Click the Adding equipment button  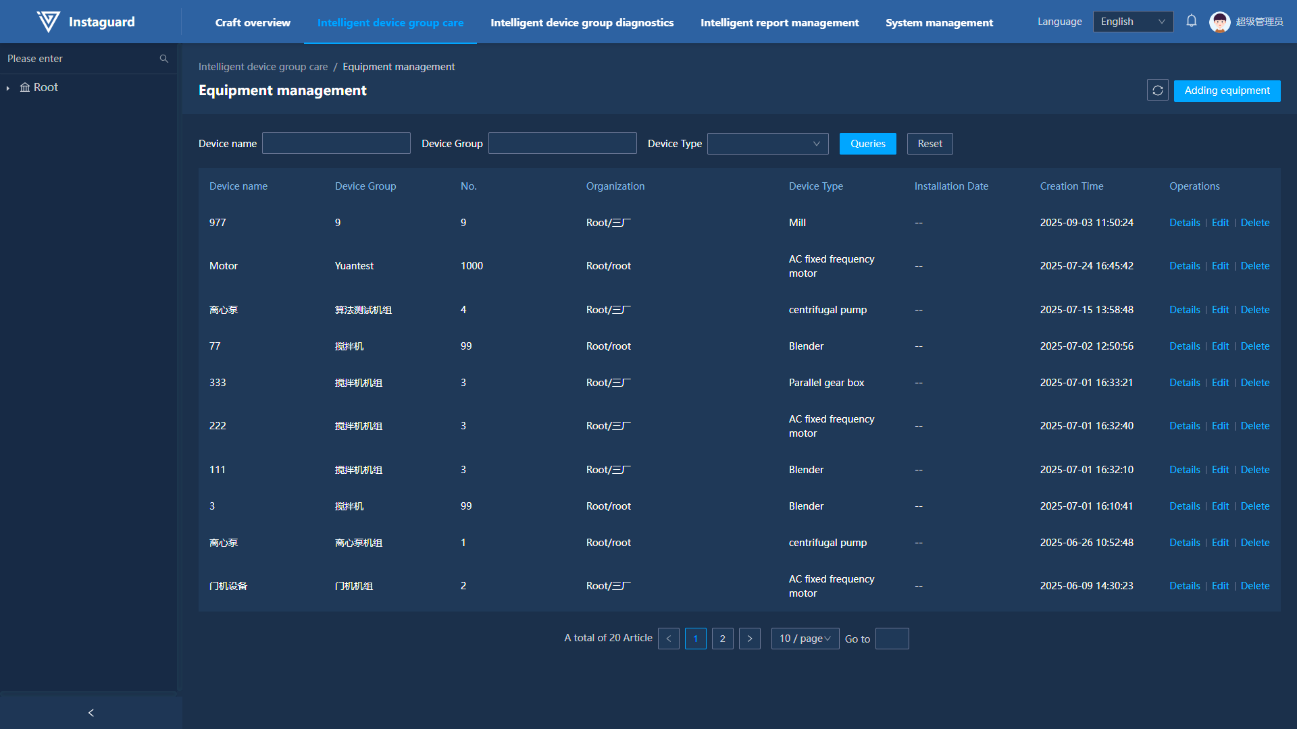pyautogui.click(x=1227, y=90)
